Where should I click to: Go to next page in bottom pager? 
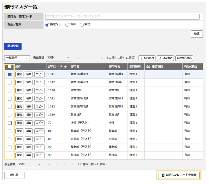(x=65, y=164)
